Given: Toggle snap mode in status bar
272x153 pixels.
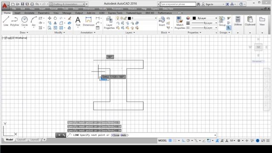Looking at the screenshot, I should coord(175,141).
